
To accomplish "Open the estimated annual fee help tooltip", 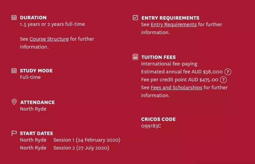I will click(x=228, y=72).
